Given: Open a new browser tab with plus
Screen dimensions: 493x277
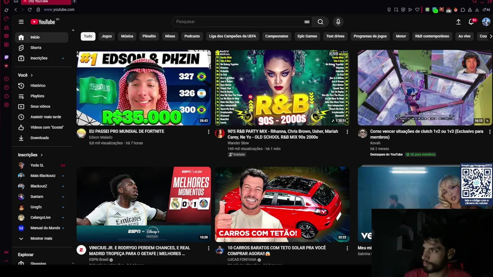Looking at the screenshot, I should [74, 2].
